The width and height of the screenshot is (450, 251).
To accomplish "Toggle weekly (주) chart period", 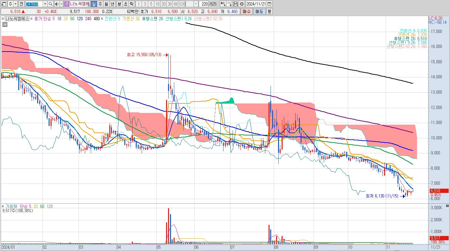I will tap(100, 4).
